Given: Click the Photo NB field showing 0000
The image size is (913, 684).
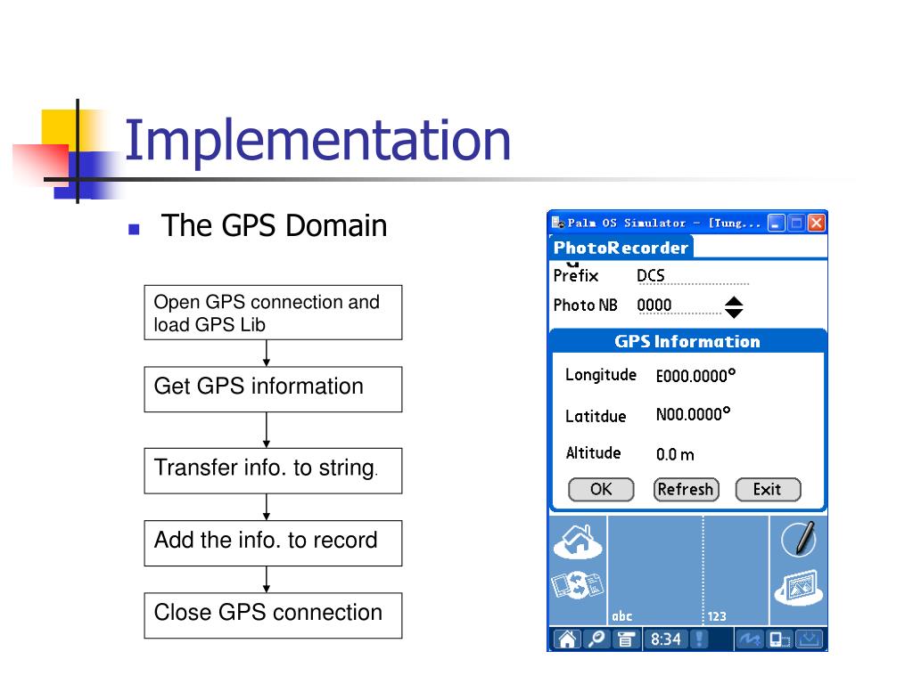Looking at the screenshot, I should (x=679, y=305).
